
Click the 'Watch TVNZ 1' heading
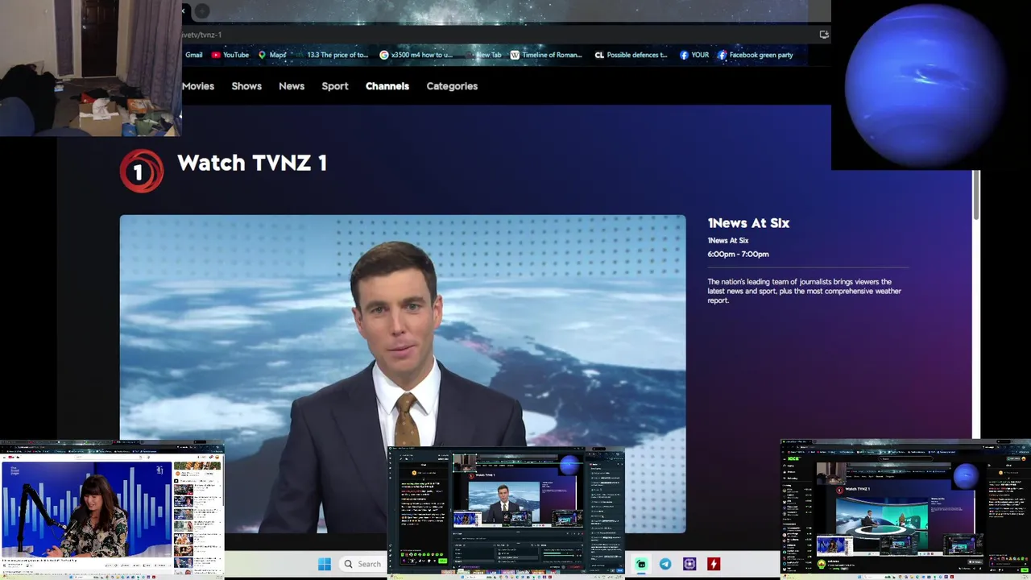click(x=252, y=163)
